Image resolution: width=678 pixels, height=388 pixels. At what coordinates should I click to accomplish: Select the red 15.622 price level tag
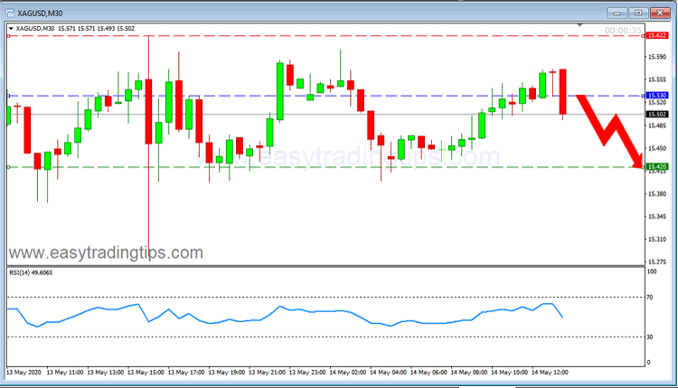tap(655, 35)
